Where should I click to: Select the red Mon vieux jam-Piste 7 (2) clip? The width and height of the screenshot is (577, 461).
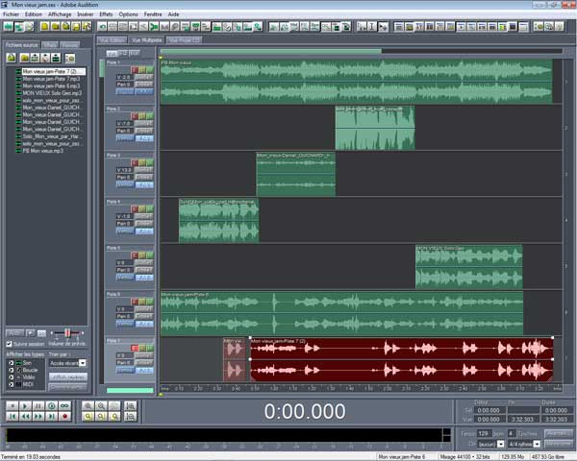[x=401, y=360]
